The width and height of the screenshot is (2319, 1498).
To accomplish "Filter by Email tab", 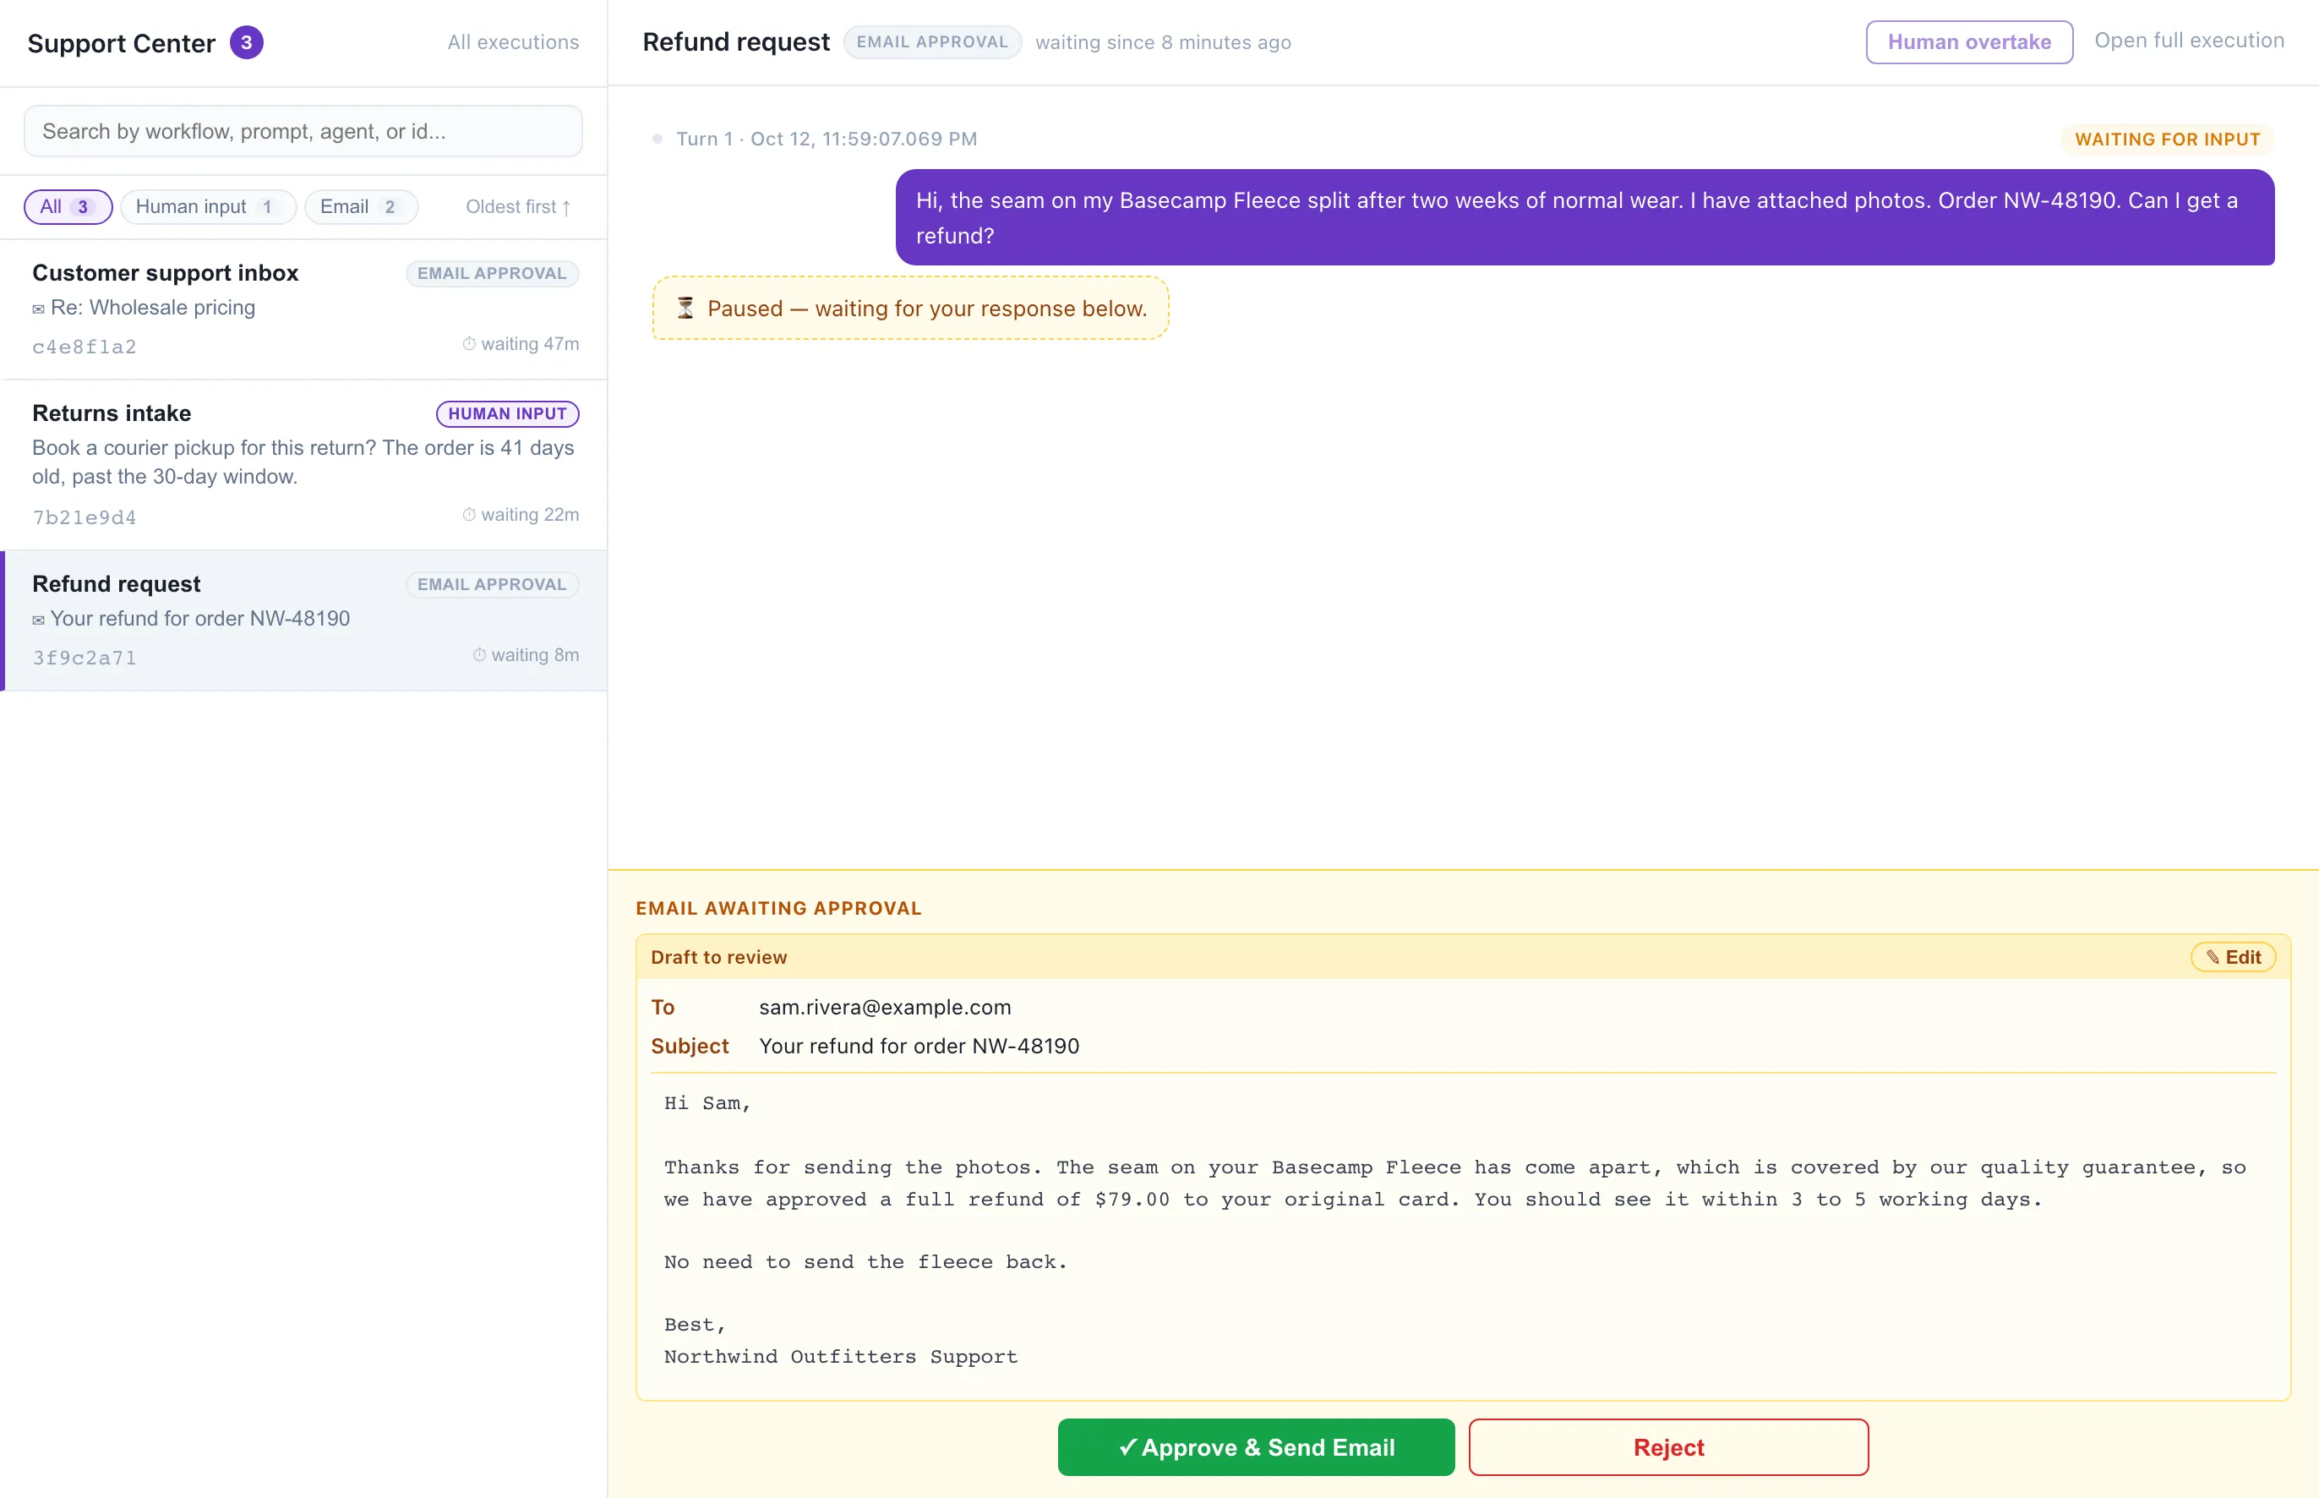I will (361, 207).
